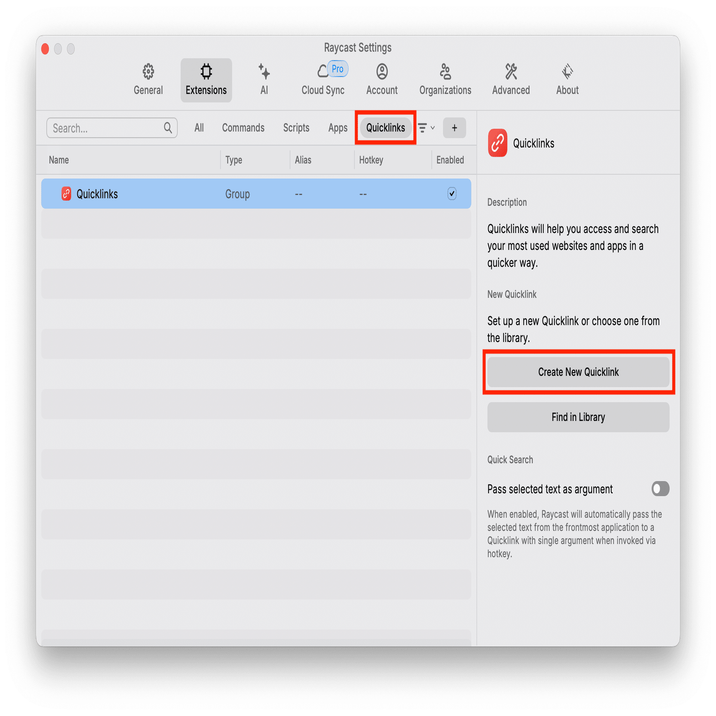Open the AI settings tab
The image size is (716, 716).
[x=264, y=80]
